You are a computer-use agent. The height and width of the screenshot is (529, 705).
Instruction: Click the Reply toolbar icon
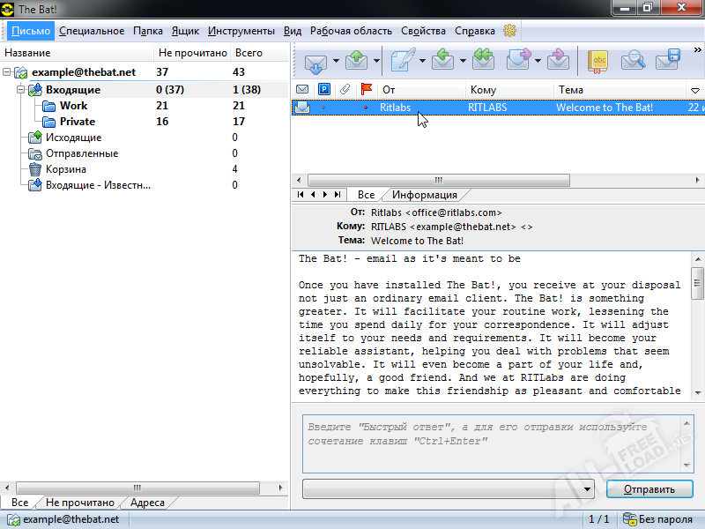tap(443, 61)
